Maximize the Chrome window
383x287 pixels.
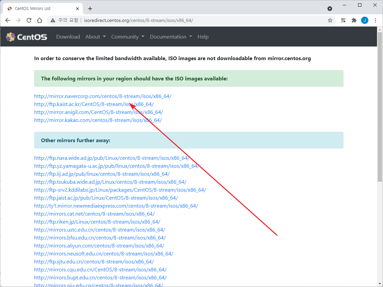coord(359,5)
